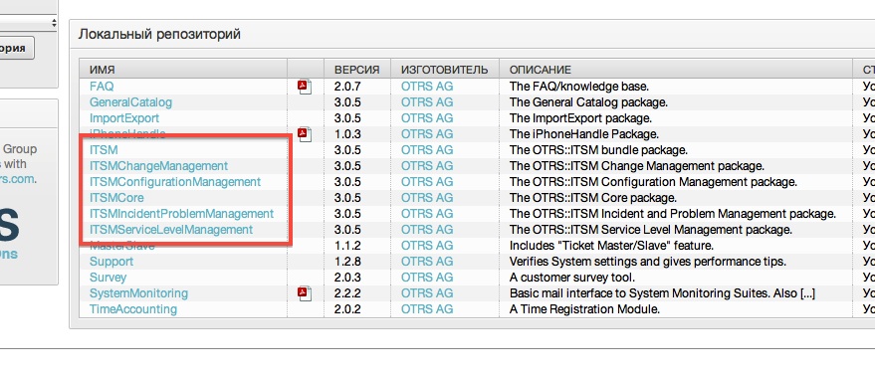Open the Survey package link
Screen dimensions: 875x380
click(x=108, y=278)
